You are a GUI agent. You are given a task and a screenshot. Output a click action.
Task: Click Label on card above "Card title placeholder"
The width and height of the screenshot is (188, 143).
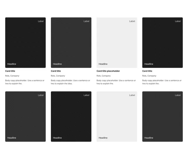point(132,21)
